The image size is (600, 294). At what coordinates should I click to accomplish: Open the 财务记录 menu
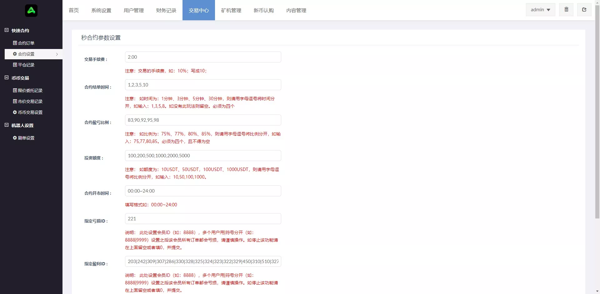tap(166, 10)
